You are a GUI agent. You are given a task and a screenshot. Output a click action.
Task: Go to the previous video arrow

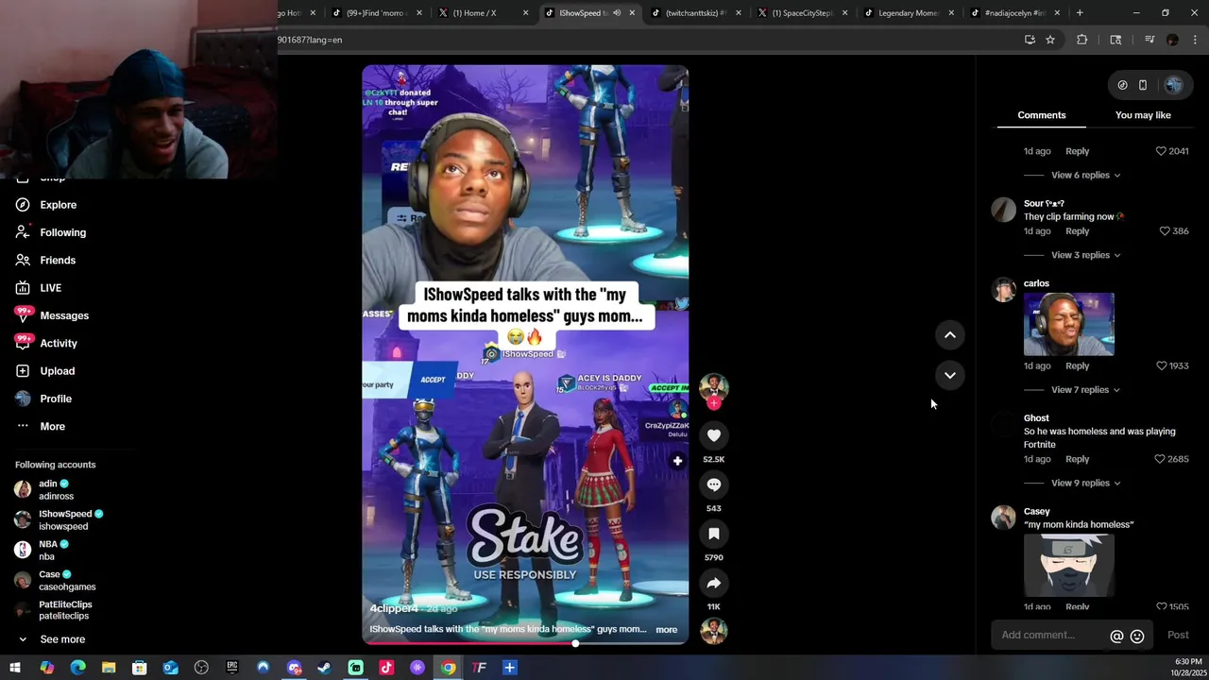pyautogui.click(x=950, y=335)
